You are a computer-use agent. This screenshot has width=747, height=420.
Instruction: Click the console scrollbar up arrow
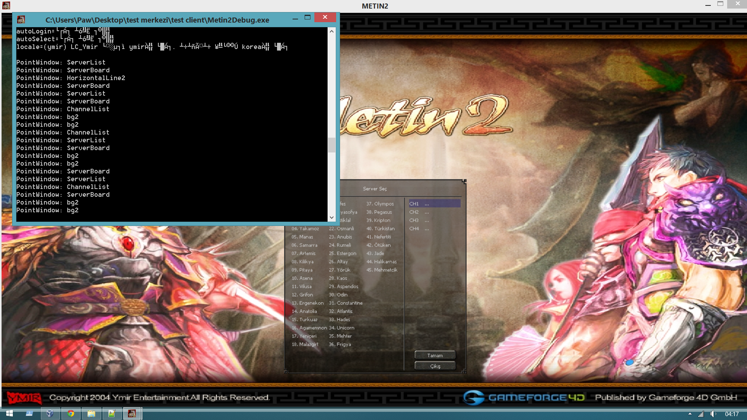tap(331, 31)
